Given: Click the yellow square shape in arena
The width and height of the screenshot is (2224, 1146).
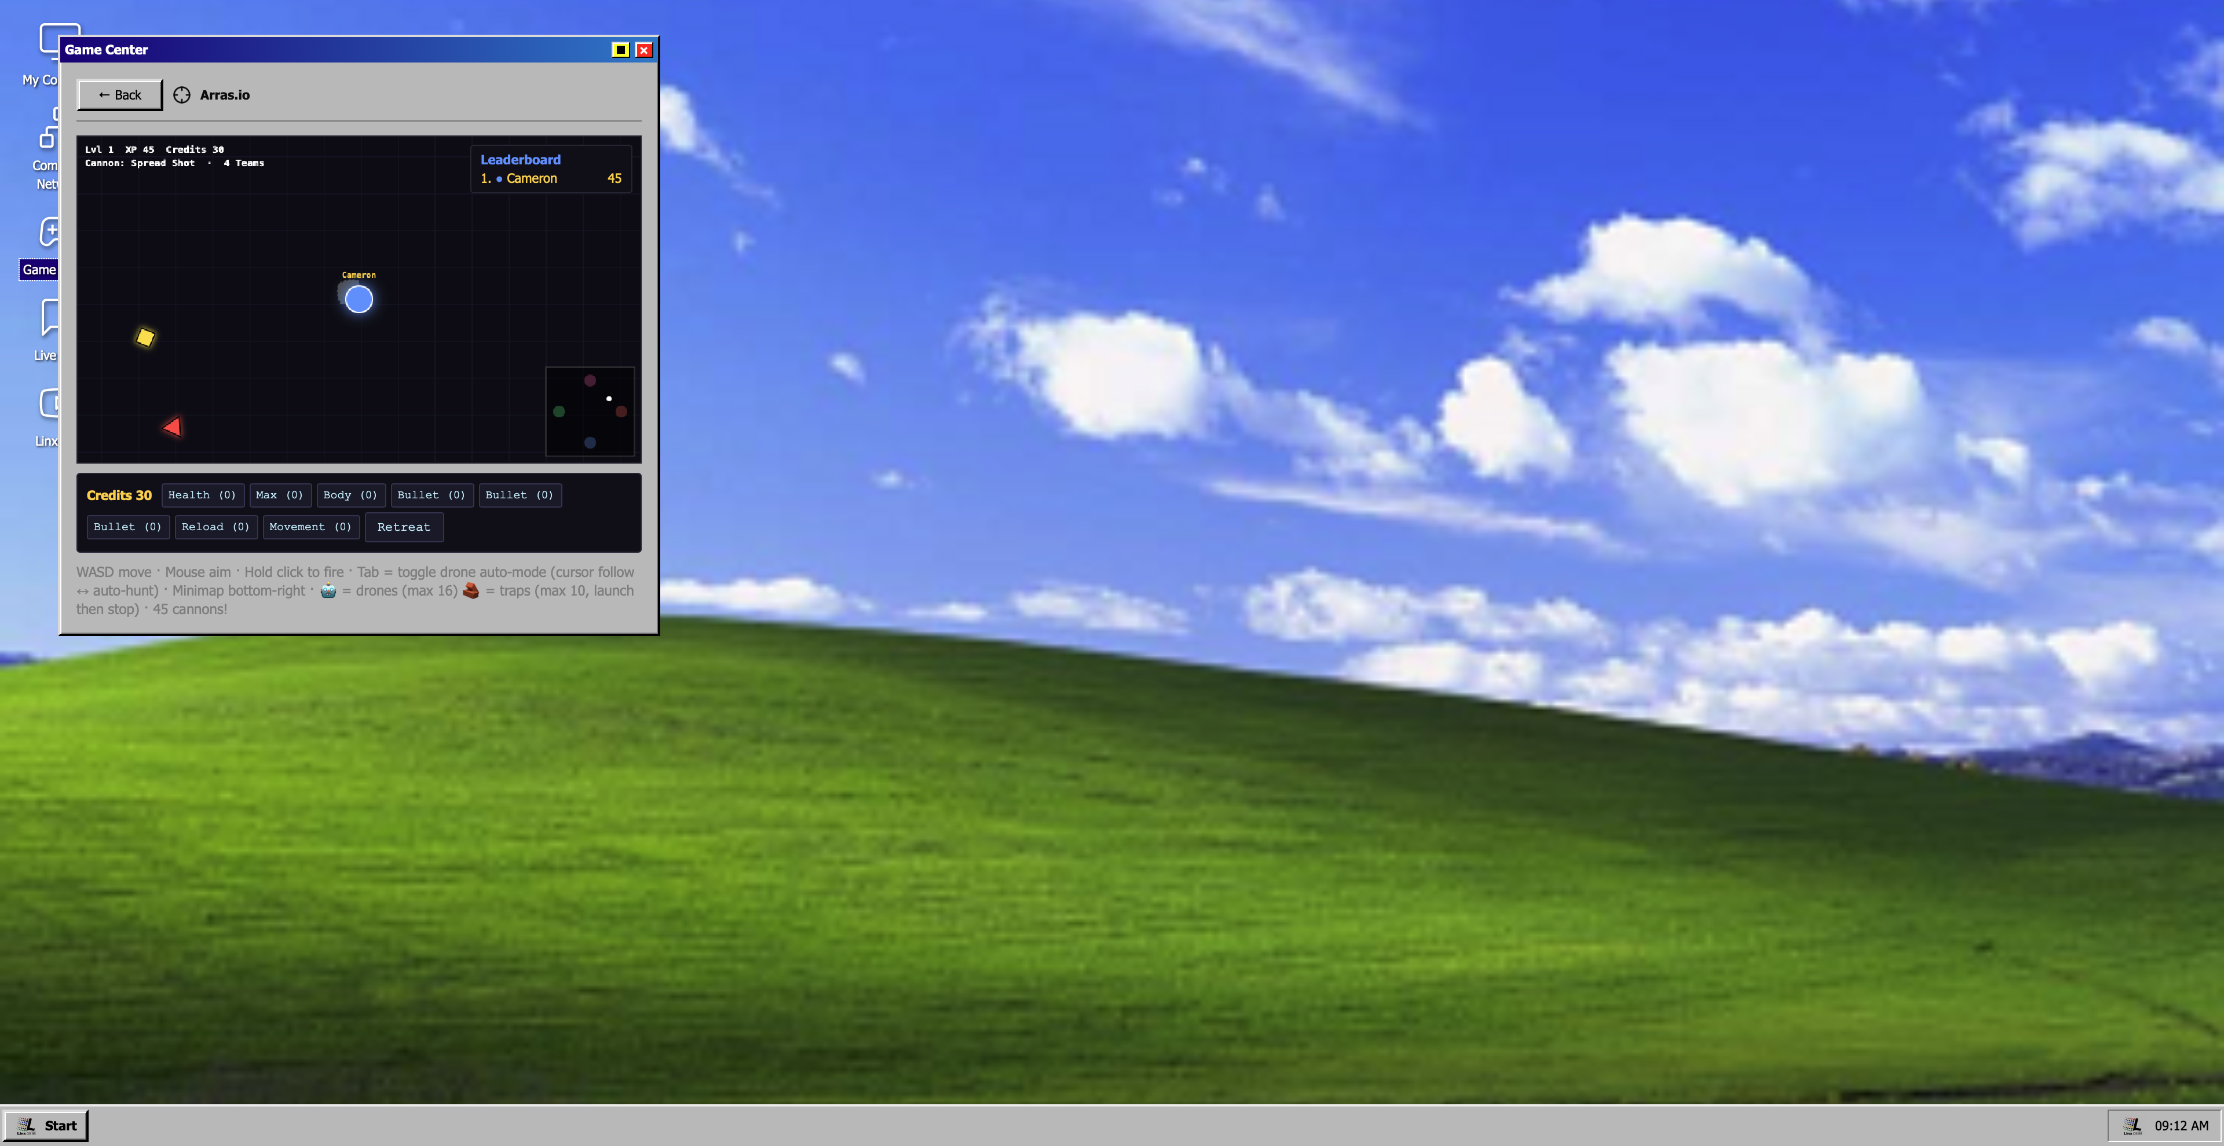Looking at the screenshot, I should coord(145,336).
